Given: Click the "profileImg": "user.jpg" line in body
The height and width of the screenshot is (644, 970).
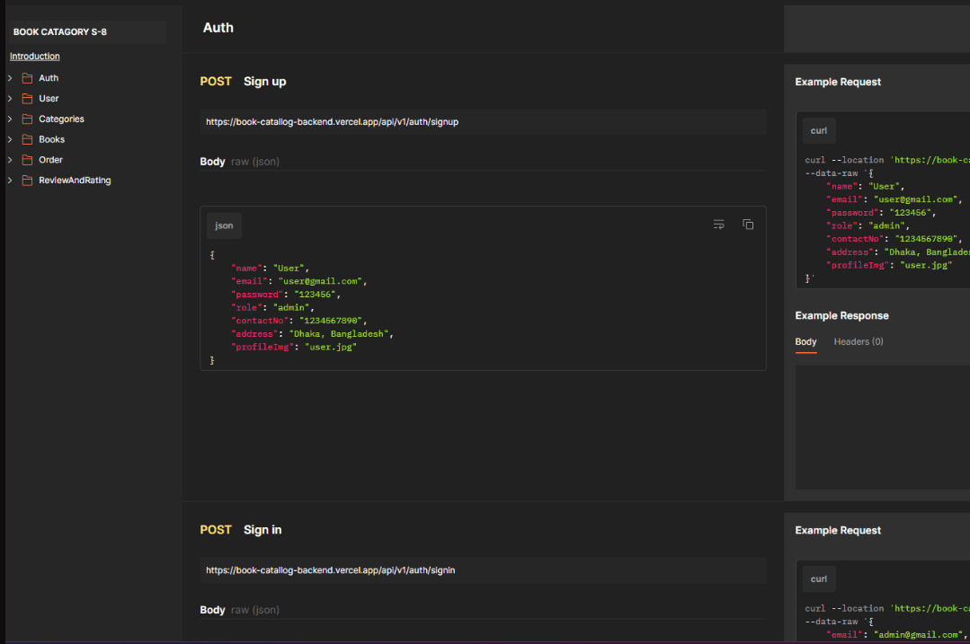Looking at the screenshot, I should [294, 347].
